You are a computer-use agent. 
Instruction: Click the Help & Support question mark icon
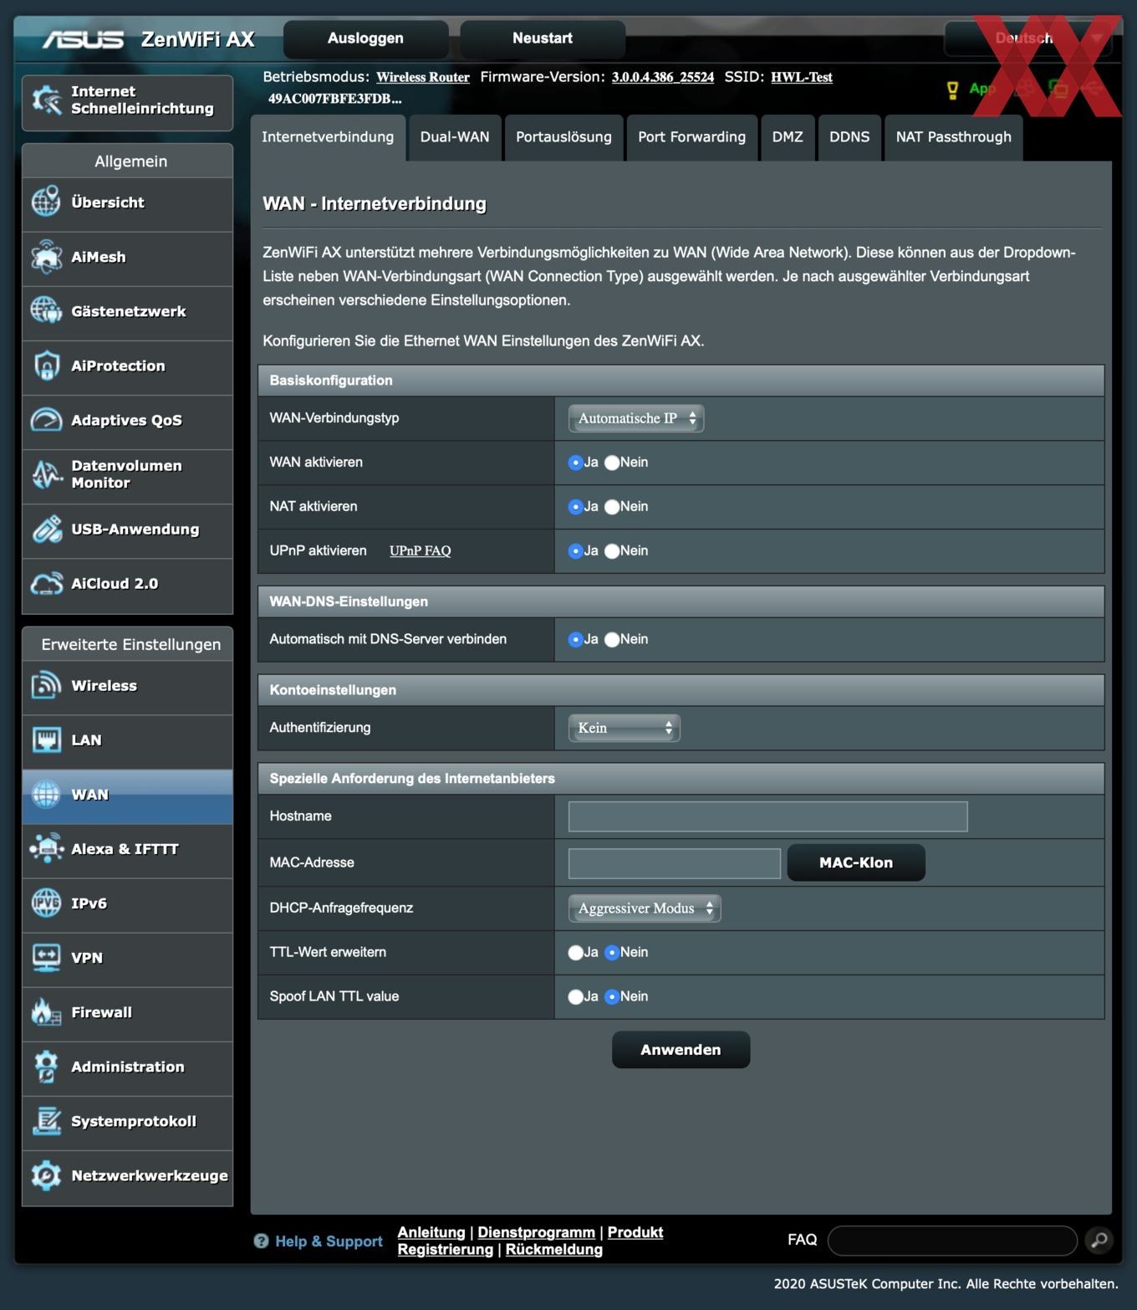tap(261, 1241)
